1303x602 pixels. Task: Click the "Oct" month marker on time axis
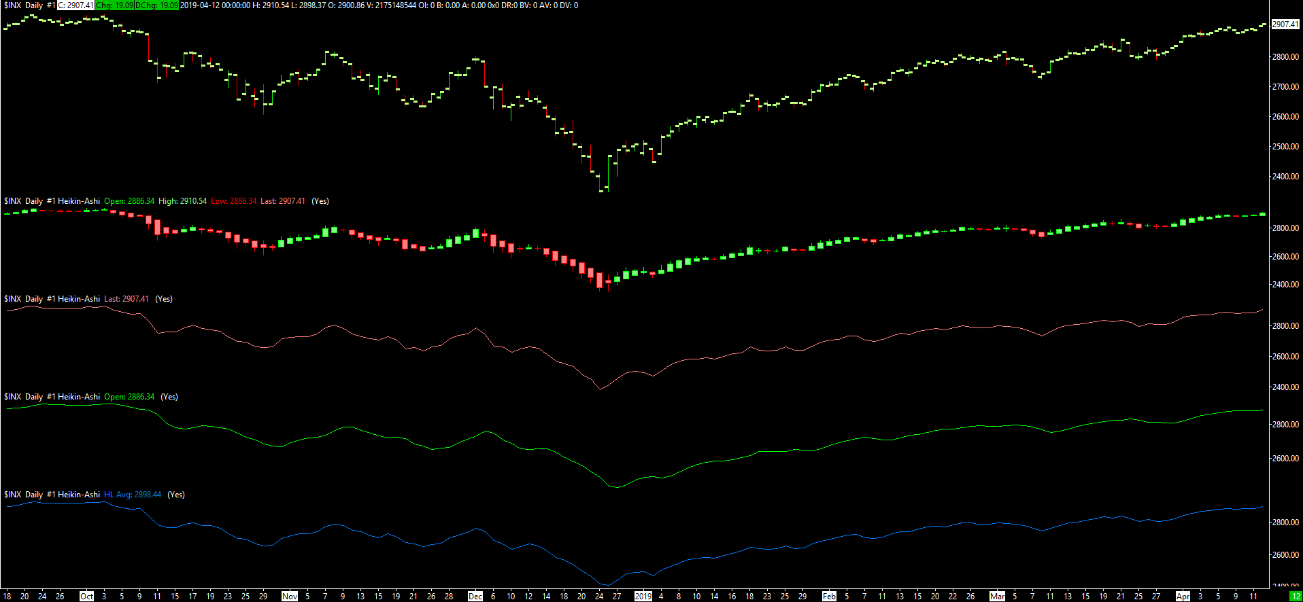click(87, 597)
